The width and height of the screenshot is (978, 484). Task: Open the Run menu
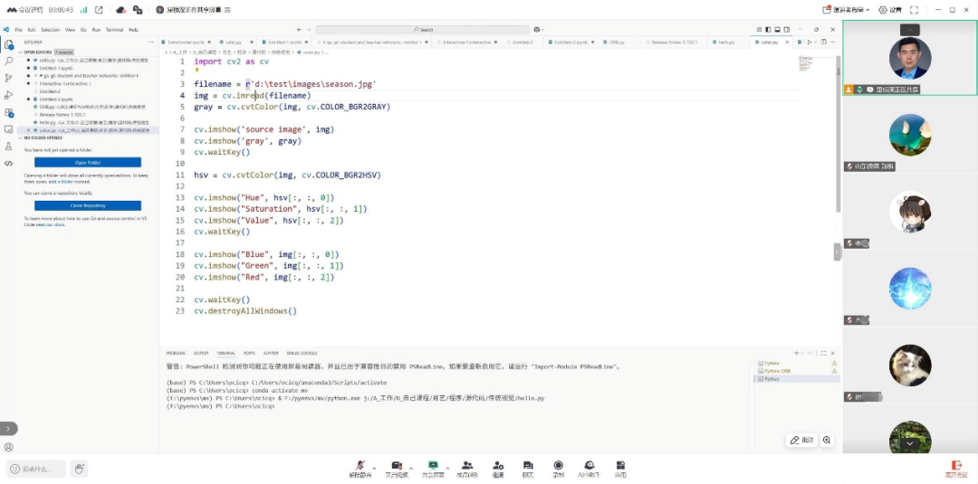(96, 29)
